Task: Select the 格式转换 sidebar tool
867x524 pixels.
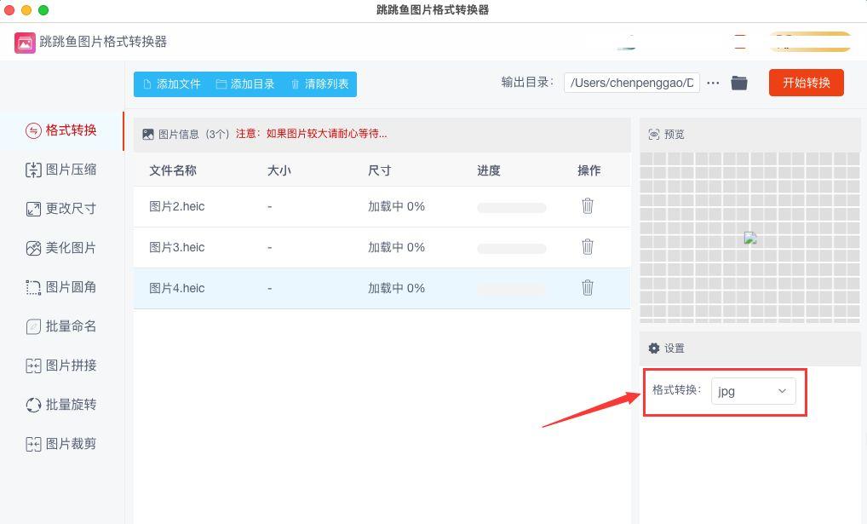Action: (x=60, y=130)
